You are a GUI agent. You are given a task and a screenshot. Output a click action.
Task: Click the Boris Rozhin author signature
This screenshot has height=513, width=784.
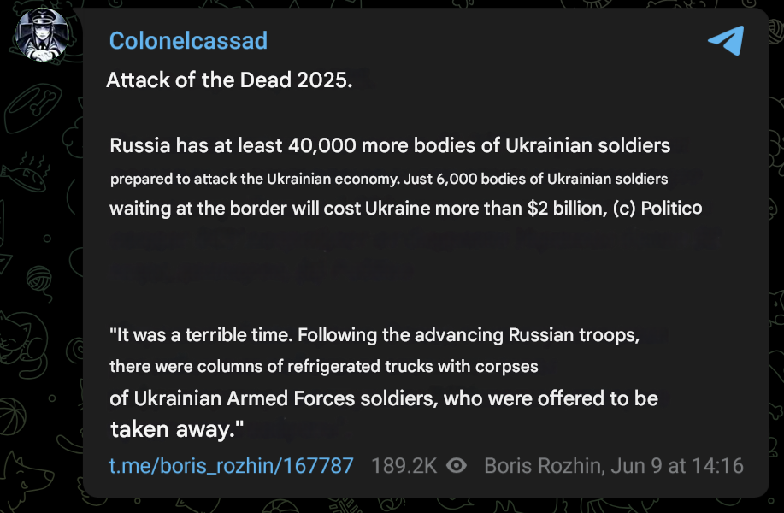click(x=544, y=466)
